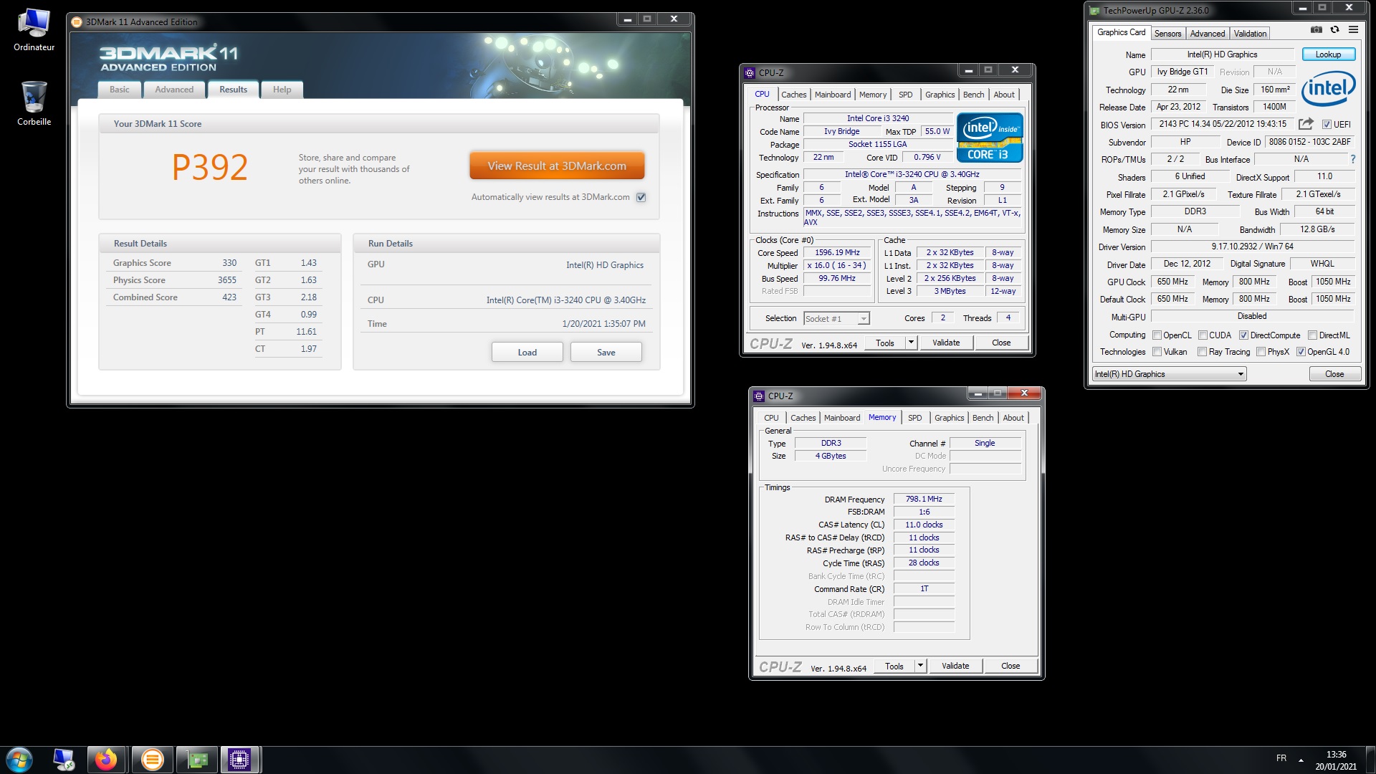
Task: Click the Load button in 3DMark
Action: (527, 352)
